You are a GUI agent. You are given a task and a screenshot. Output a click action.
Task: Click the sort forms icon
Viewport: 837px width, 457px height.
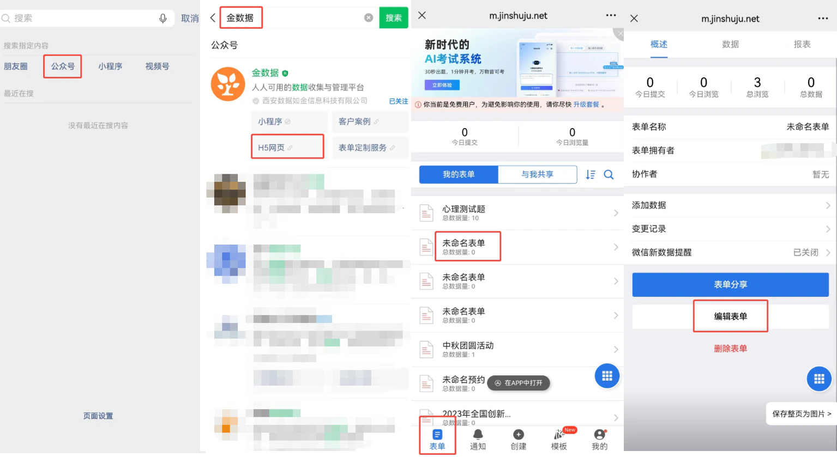pyautogui.click(x=591, y=175)
